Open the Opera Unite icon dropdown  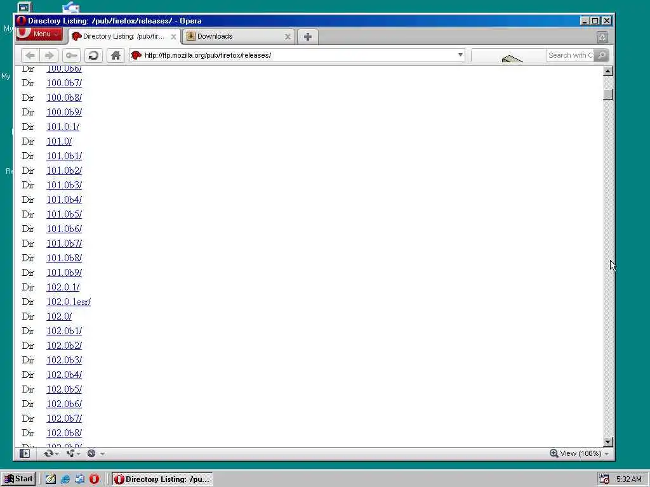point(73,453)
